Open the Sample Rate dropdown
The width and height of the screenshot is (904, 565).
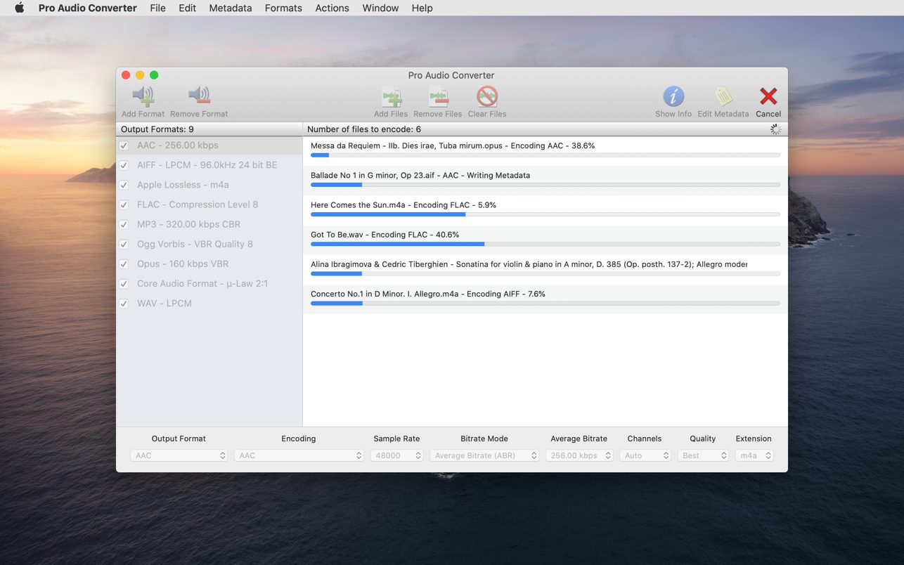point(396,455)
